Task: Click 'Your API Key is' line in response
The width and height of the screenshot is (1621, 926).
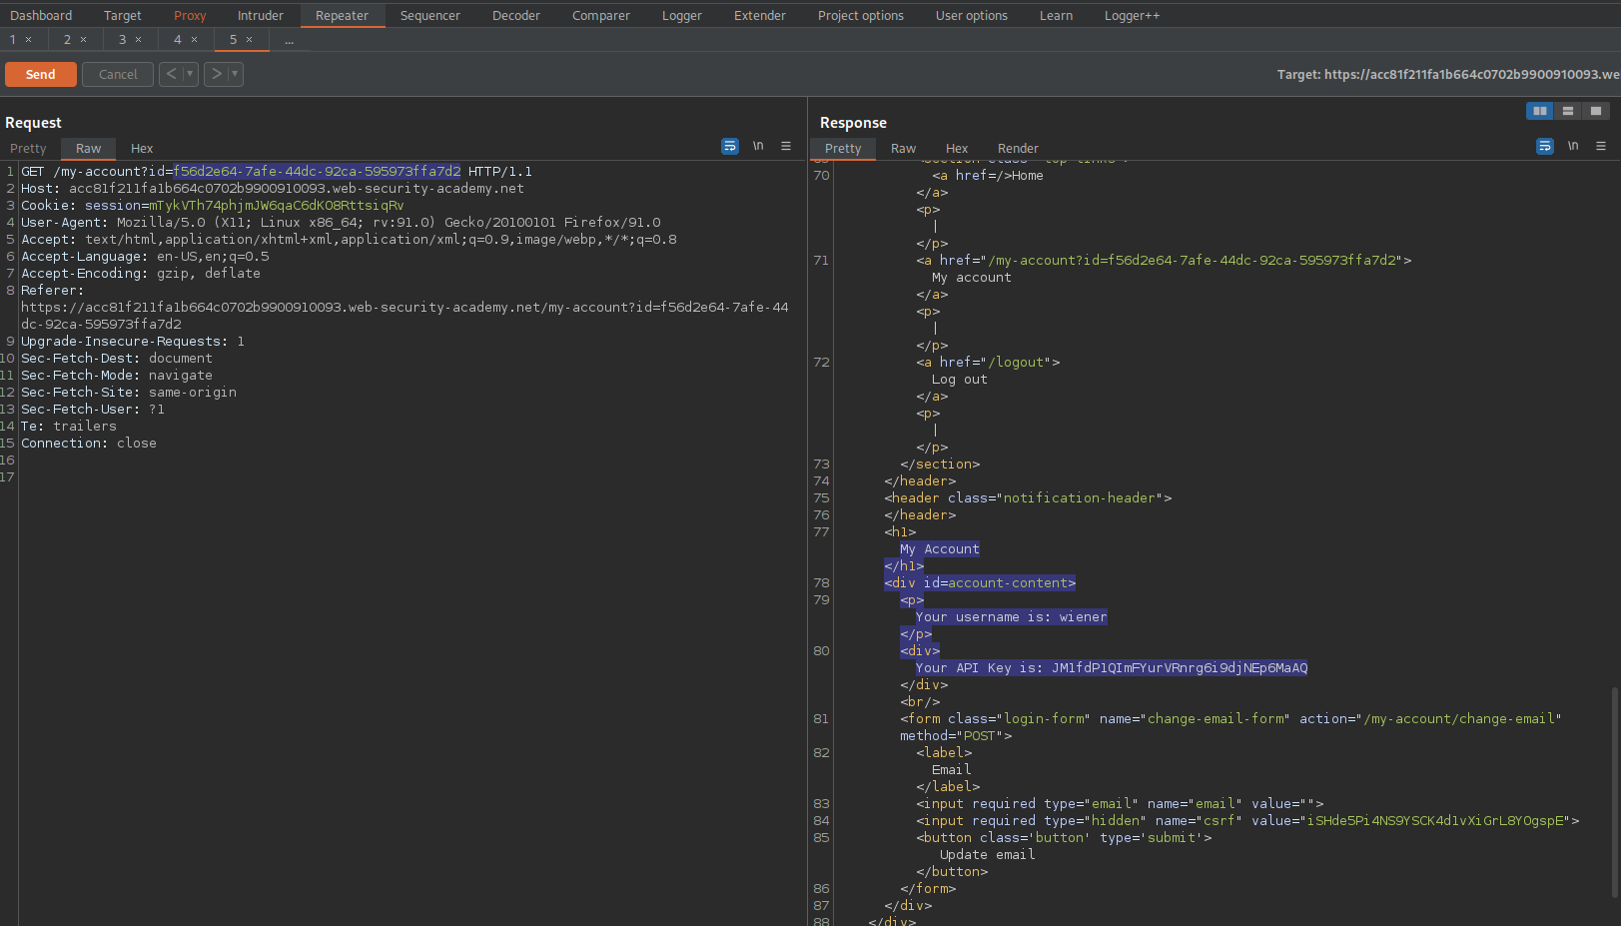Action: point(1112,667)
